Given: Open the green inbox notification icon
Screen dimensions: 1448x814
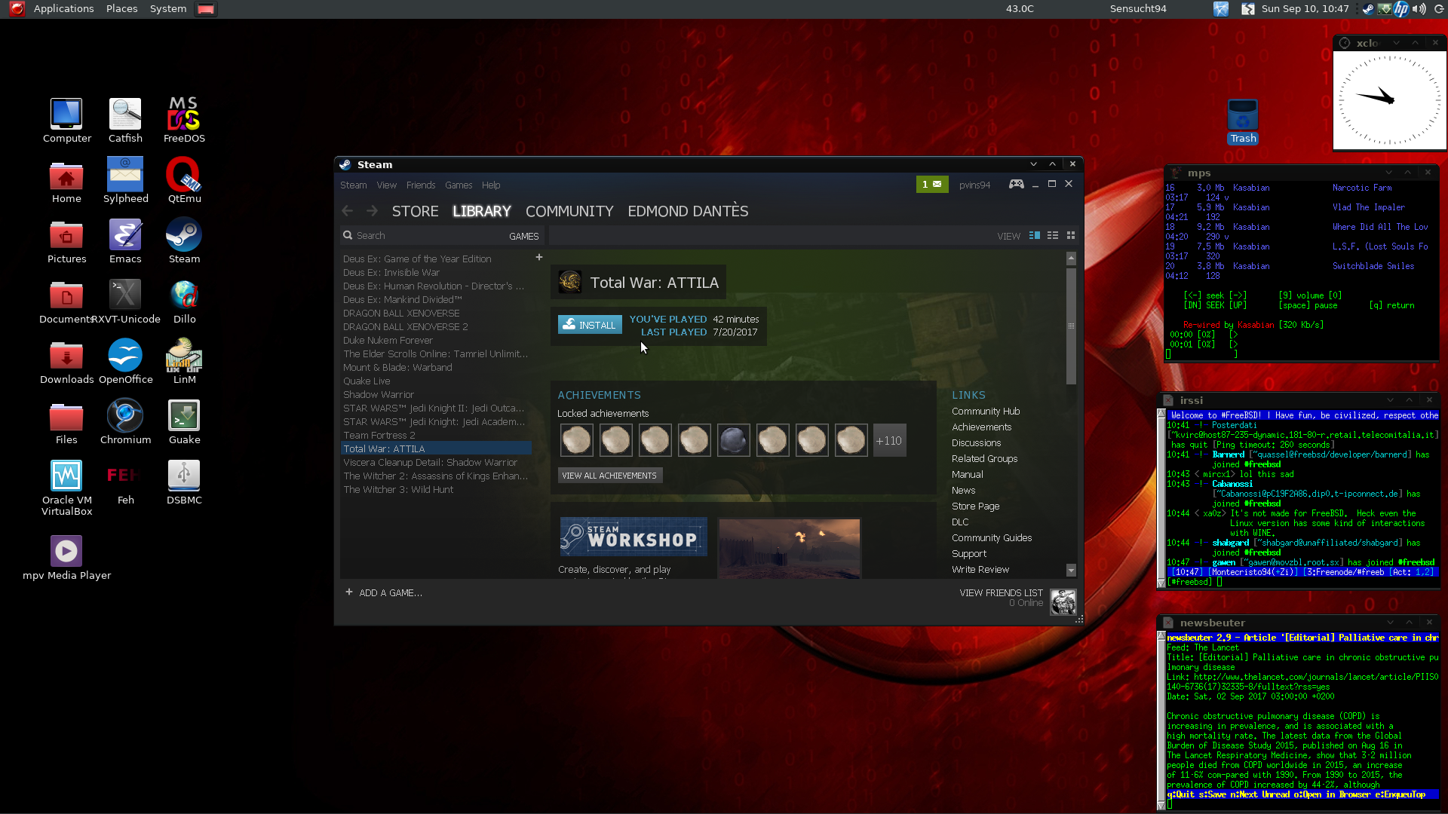Looking at the screenshot, I should pyautogui.click(x=931, y=184).
